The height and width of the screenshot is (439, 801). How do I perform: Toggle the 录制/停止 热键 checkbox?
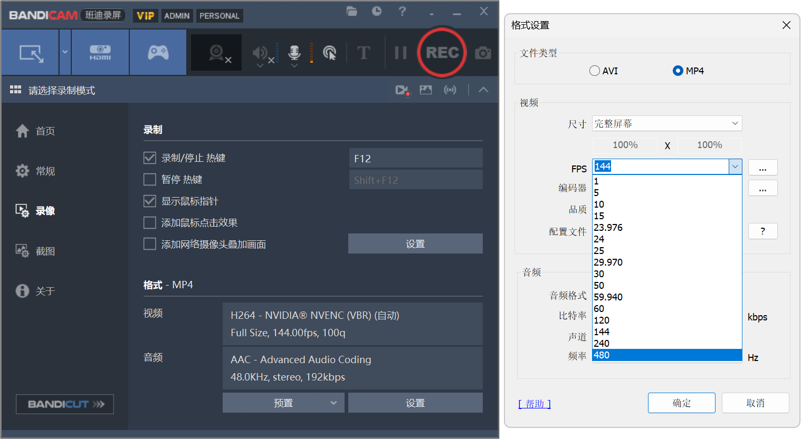(150, 158)
